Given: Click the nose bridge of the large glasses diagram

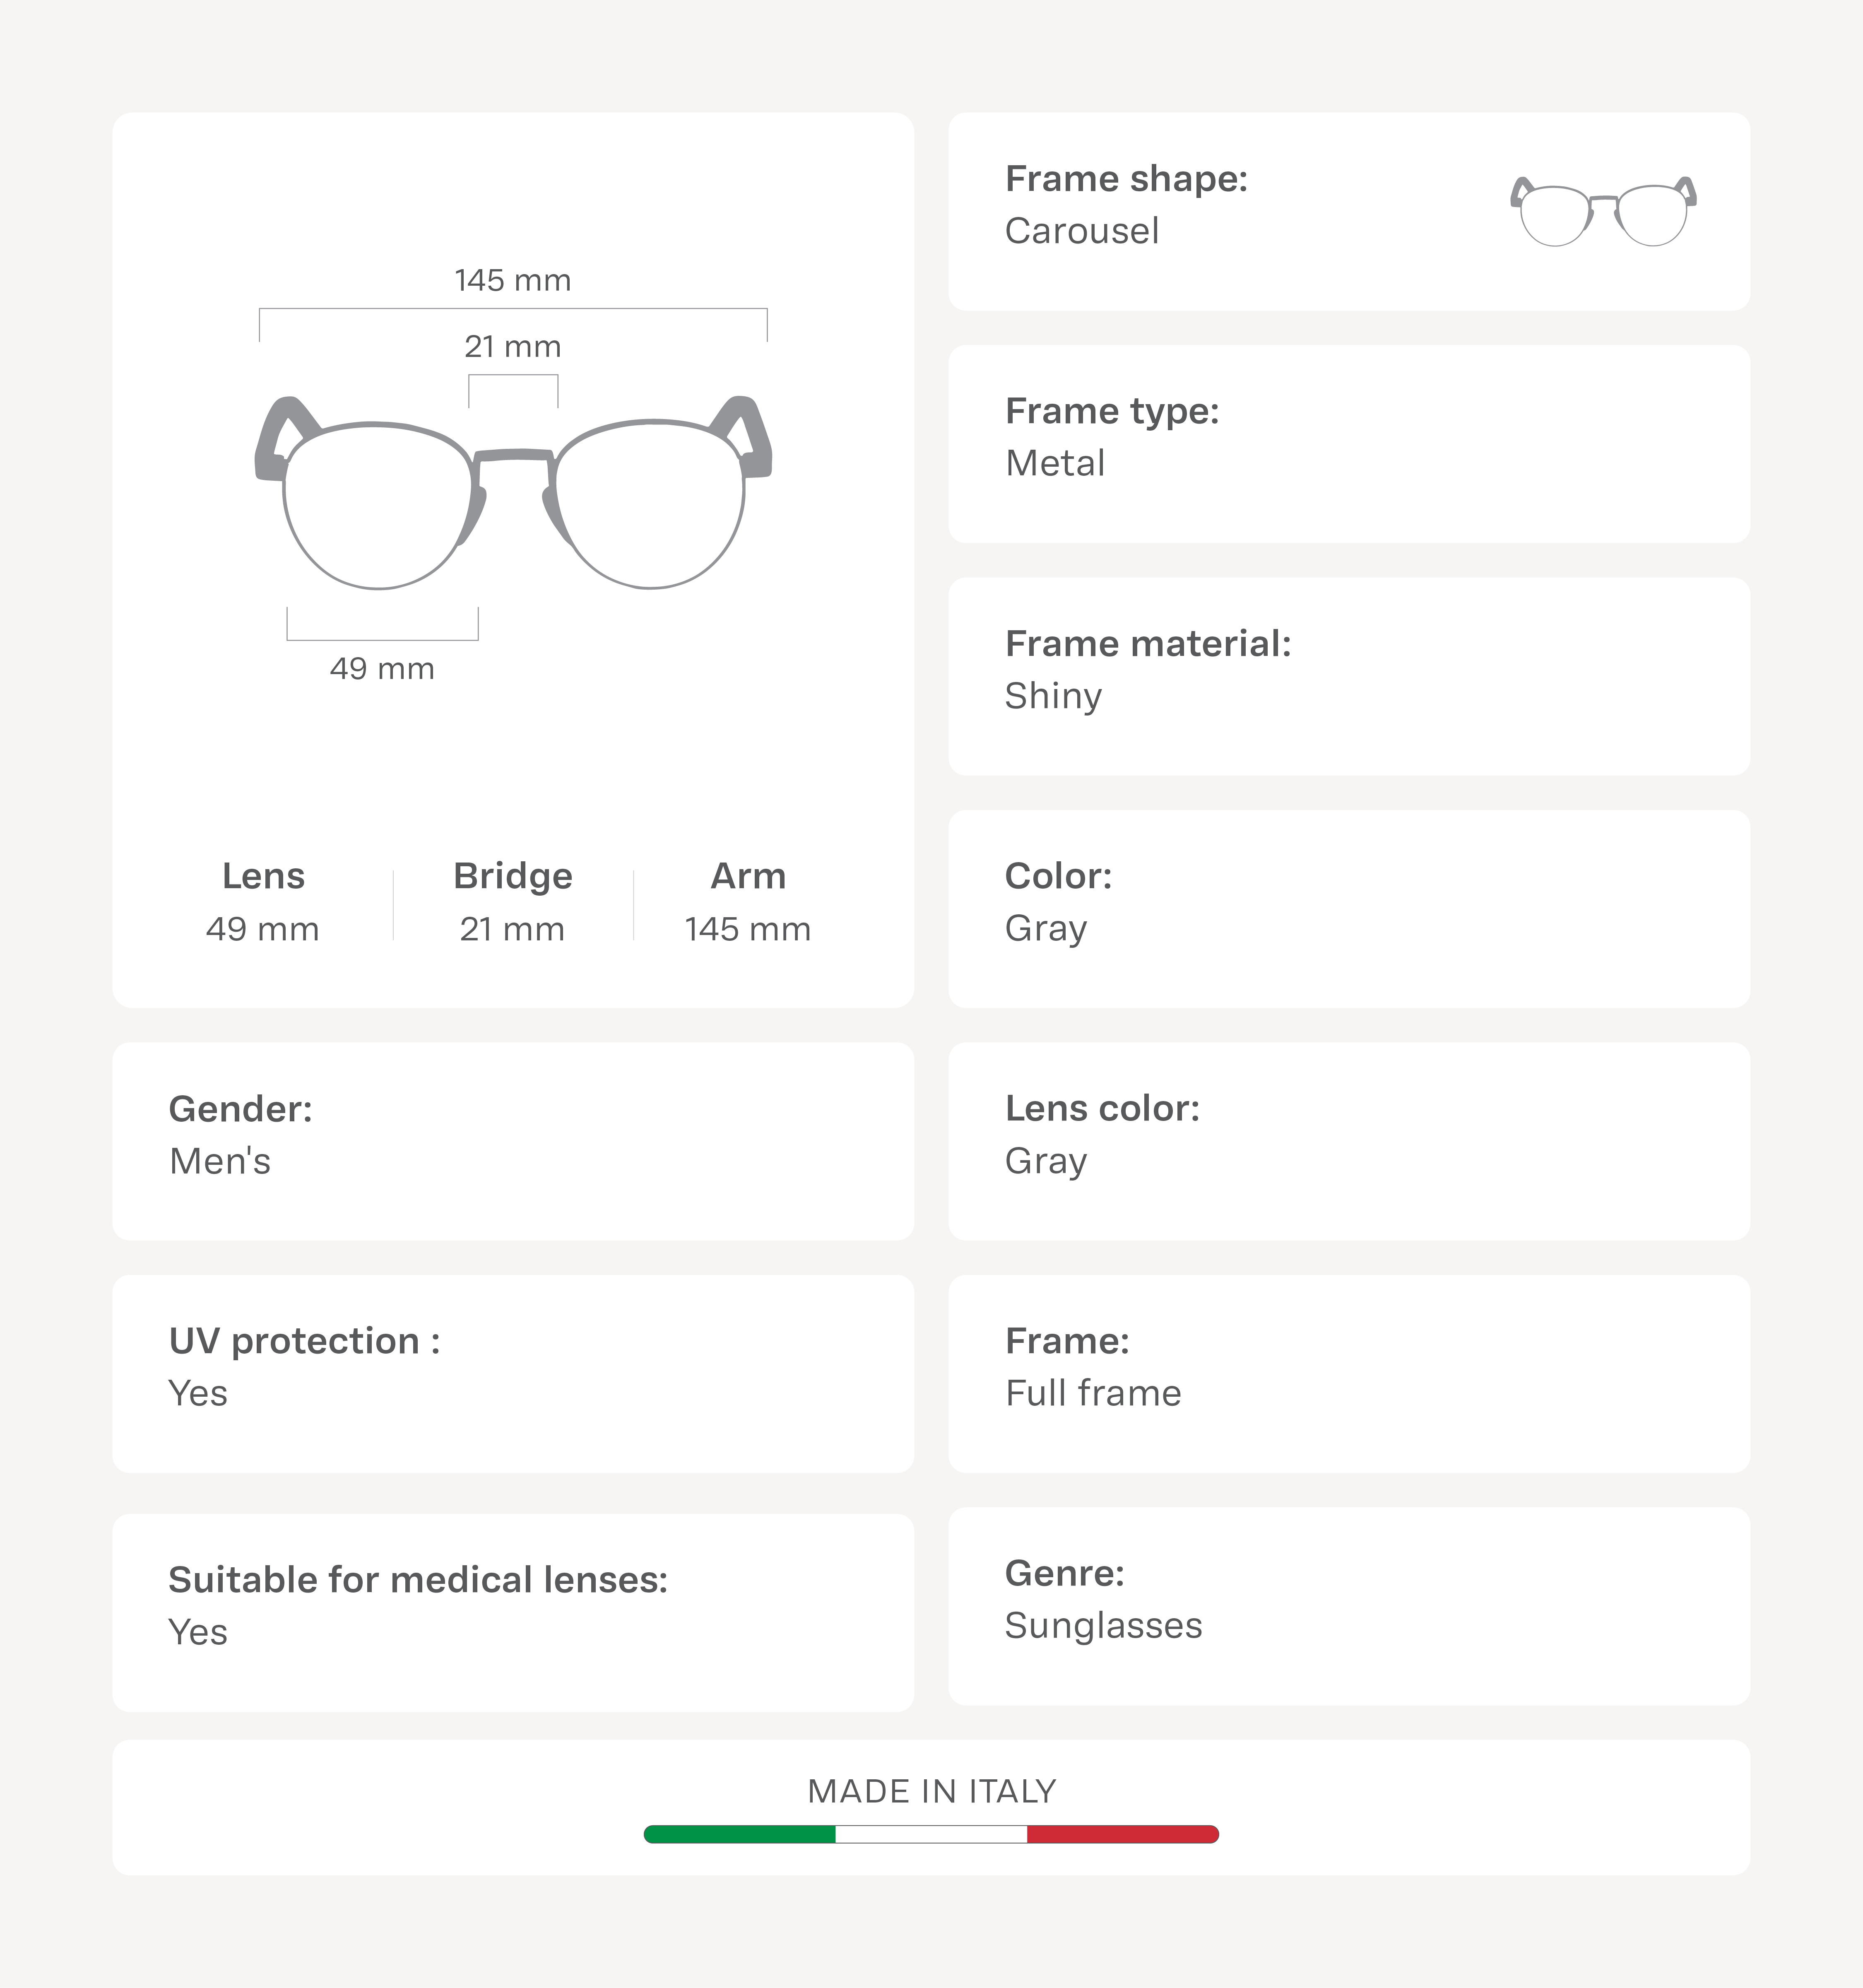Looking at the screenshot, I should click(x=513, y=455).
